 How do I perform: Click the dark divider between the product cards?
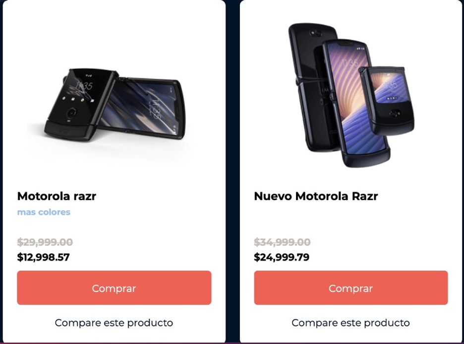pyautogui.click(x=232, y=172)
